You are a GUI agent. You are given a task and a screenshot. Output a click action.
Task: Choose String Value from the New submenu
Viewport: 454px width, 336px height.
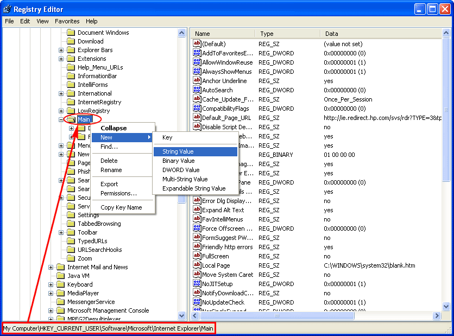[196, 151]
